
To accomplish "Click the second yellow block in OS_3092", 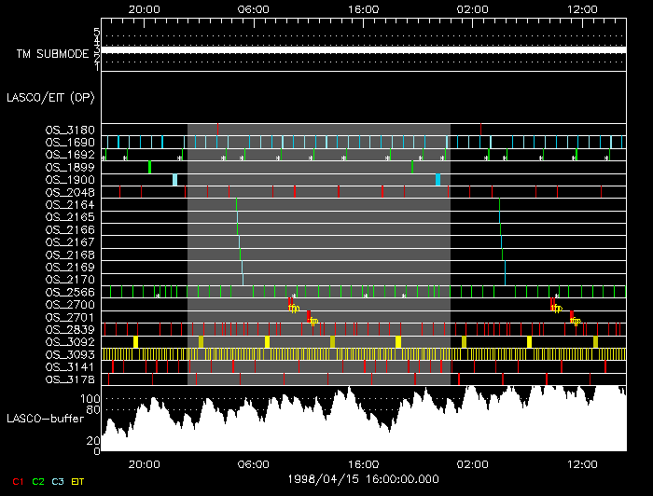I will point(201,342).
